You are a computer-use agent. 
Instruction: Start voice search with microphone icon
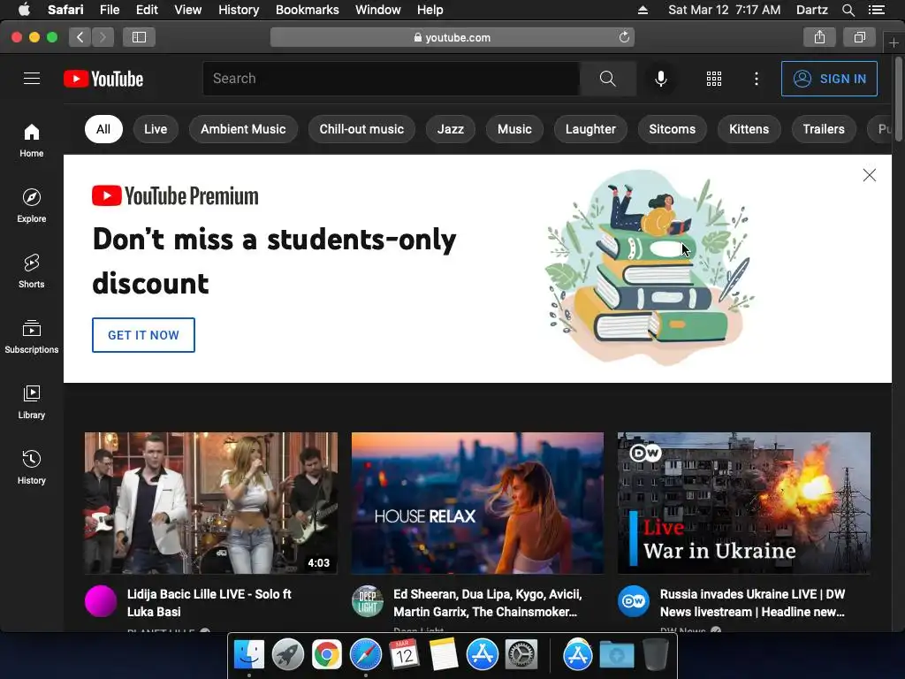(x=661, y=79)
